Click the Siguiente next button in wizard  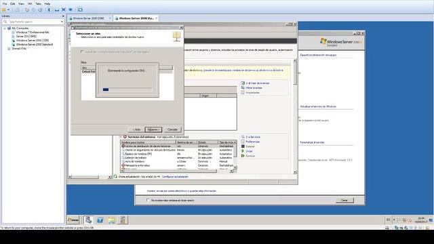coord(153,129)
